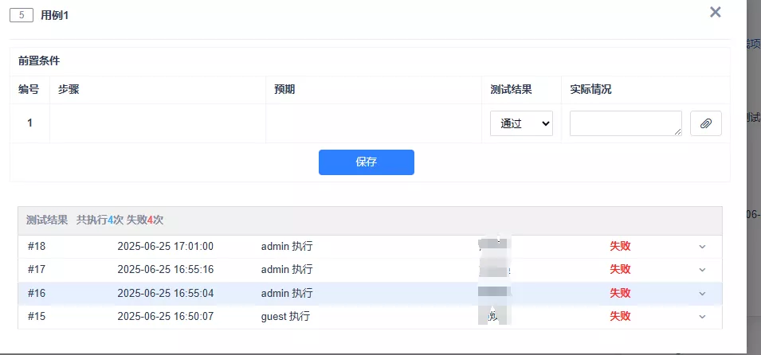
Task: Expand details of result #16
Action: tap(702, 294)
